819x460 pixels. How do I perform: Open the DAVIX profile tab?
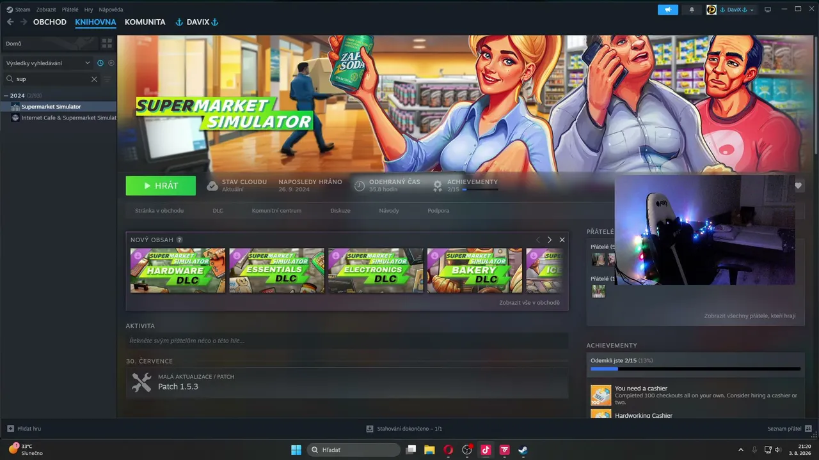pos(197,22)
